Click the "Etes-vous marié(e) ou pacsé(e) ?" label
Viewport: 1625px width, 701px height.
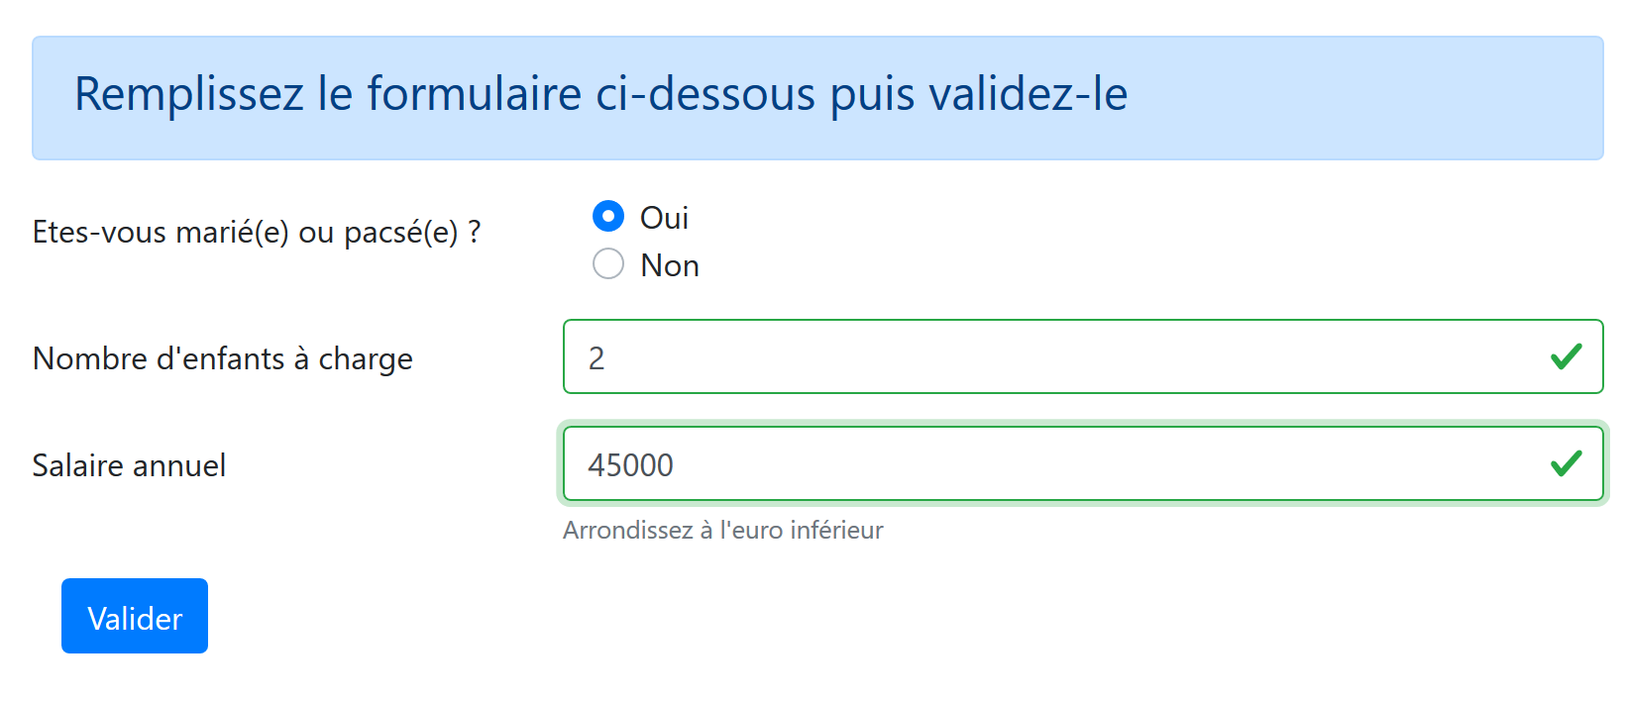point(257,232)
